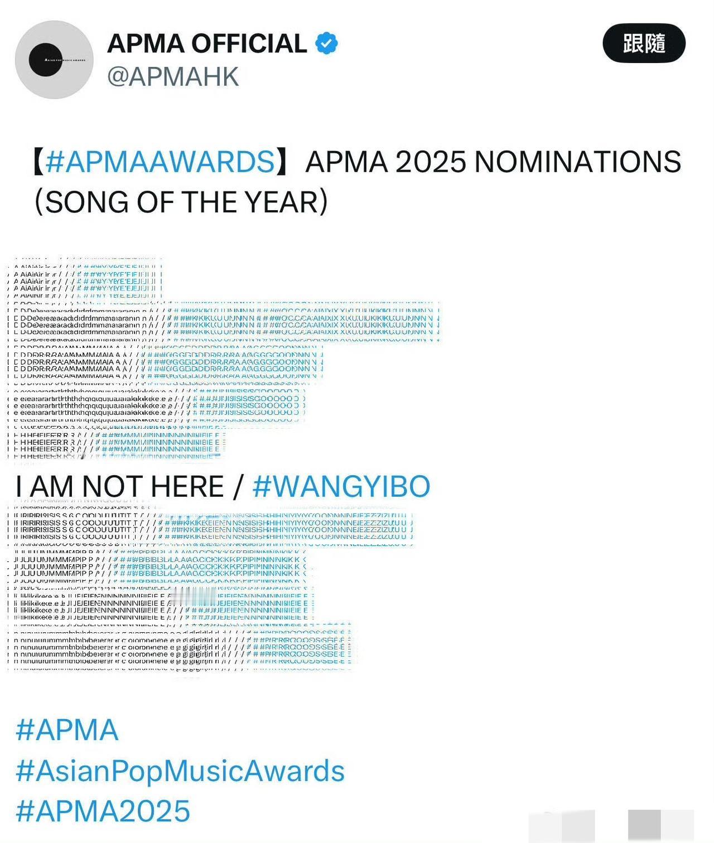
Task: Select the distorted #BLACKPINK hashtag beside JUMP
Action: 211,570
